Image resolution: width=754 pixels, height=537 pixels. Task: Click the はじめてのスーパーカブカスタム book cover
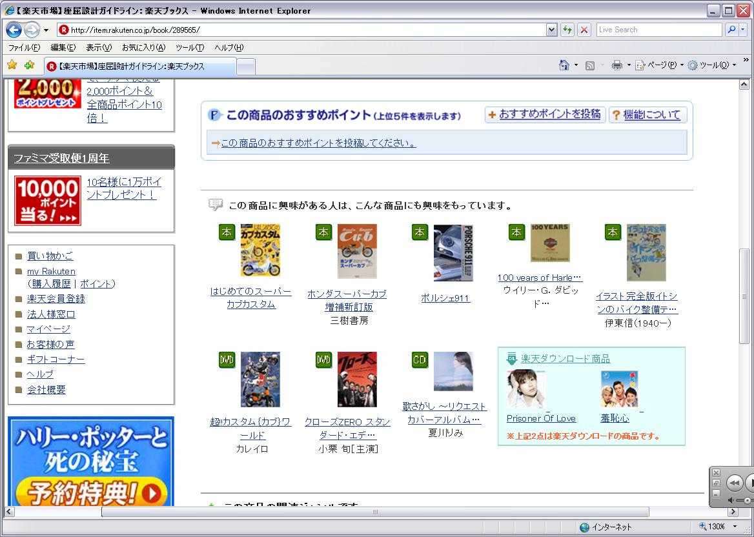click(260, 250)
